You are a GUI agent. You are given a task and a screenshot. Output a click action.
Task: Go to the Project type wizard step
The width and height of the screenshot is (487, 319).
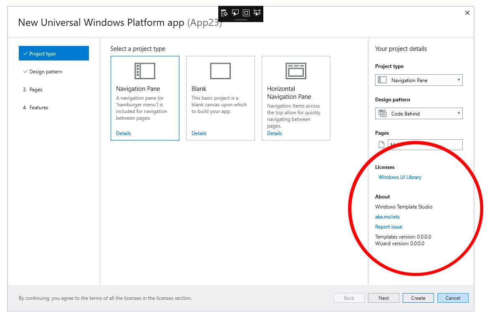(54, 53)
